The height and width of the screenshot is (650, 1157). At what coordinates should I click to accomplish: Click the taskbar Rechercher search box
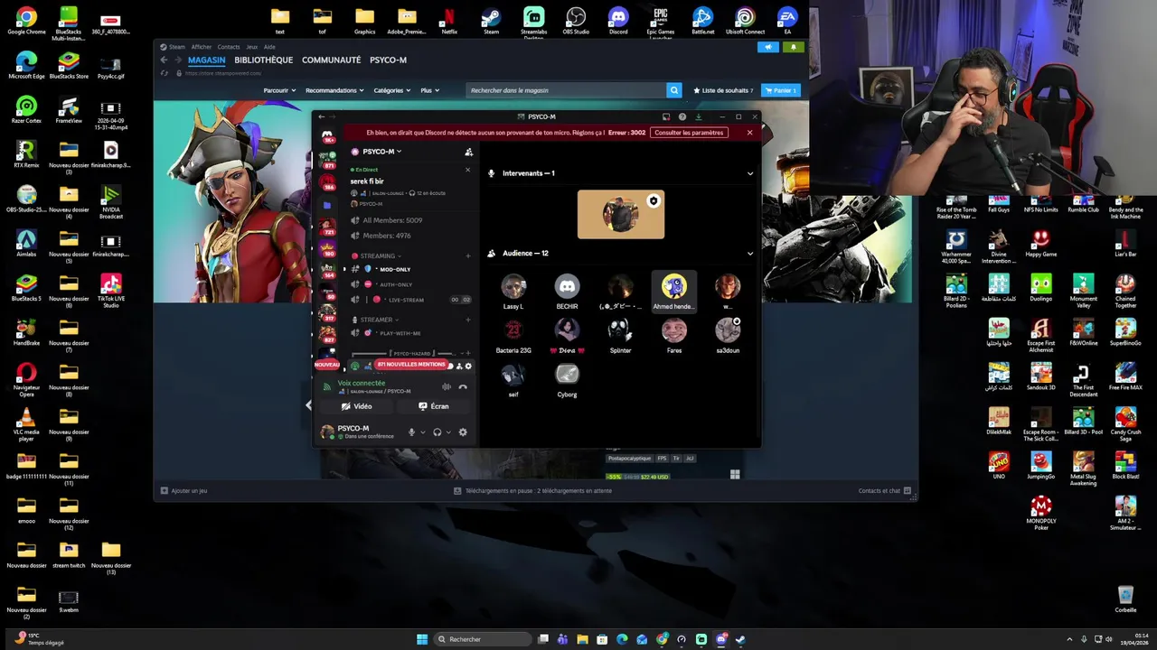(481, 639)
